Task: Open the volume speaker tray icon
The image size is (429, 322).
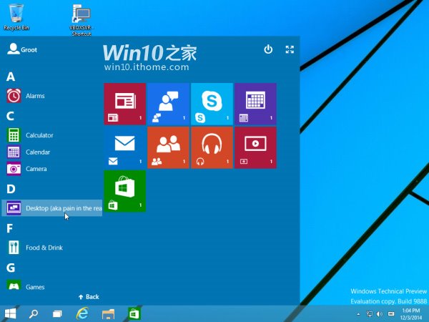Action: (380, 314)
